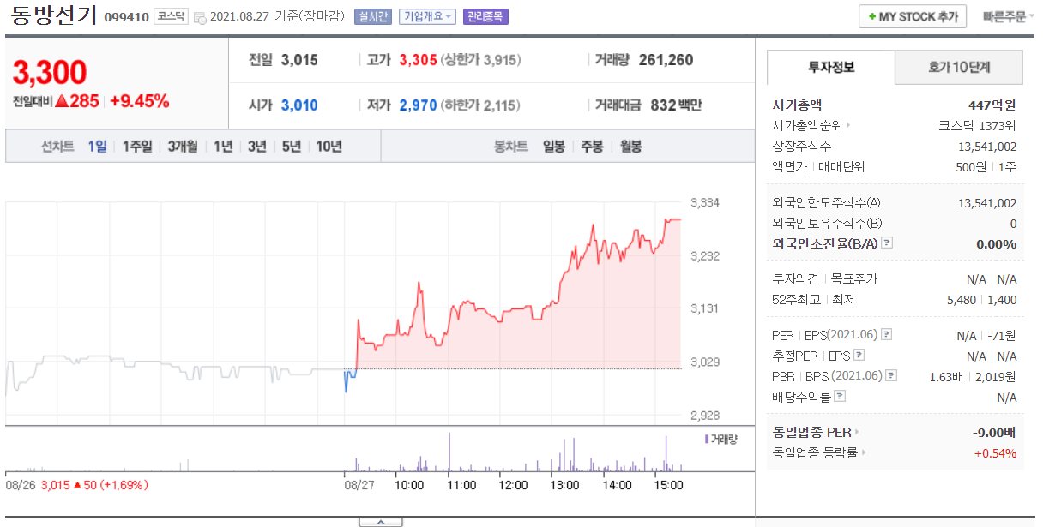This screenshot has height=527, width=1043.
Task: Select the 3년 line chart period
Action: tap(257, 147)
